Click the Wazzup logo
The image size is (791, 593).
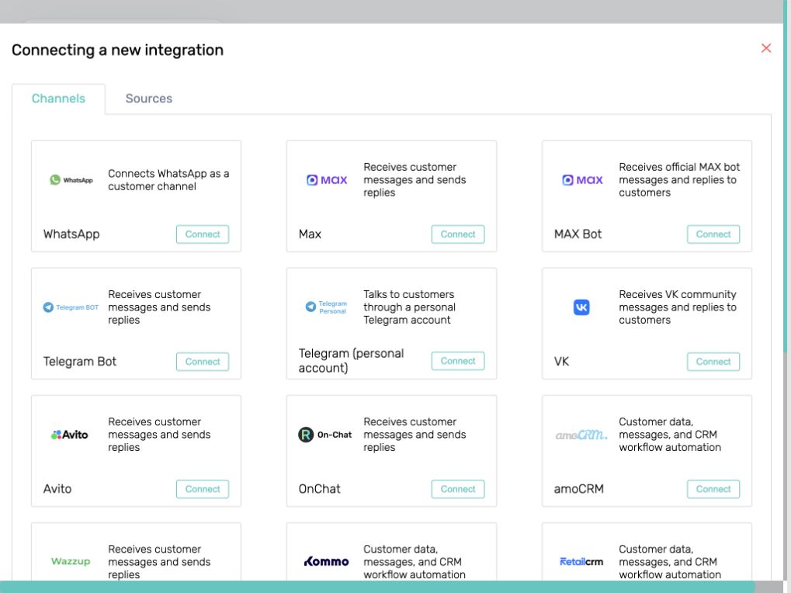pos(71,561)
